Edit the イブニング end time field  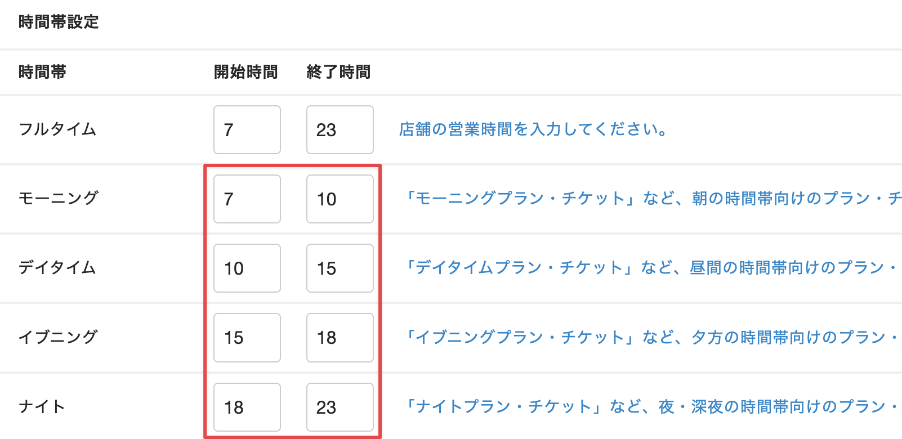pos(340,338)
